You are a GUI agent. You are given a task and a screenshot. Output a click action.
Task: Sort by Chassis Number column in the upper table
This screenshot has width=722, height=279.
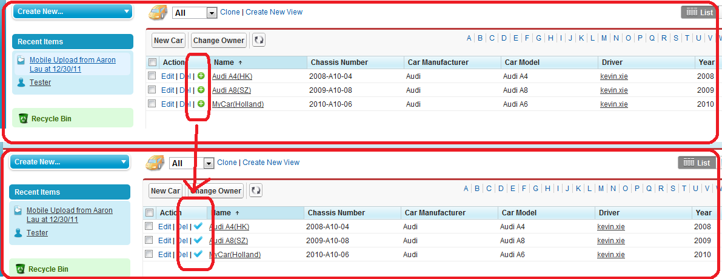click(339, 62)
